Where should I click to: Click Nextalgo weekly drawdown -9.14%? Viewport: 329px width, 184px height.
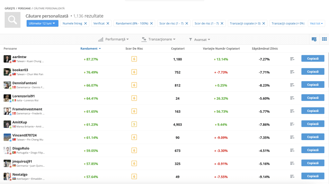click(264, 177)
